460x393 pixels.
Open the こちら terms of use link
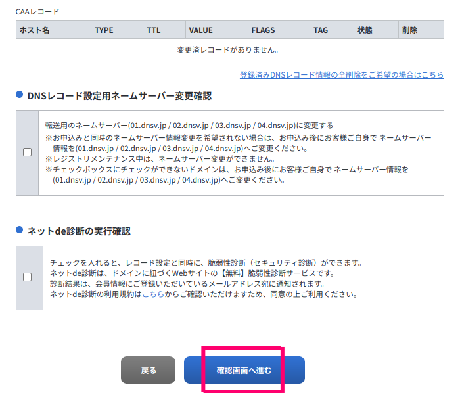pyautogui.click(x=153, y=294)
